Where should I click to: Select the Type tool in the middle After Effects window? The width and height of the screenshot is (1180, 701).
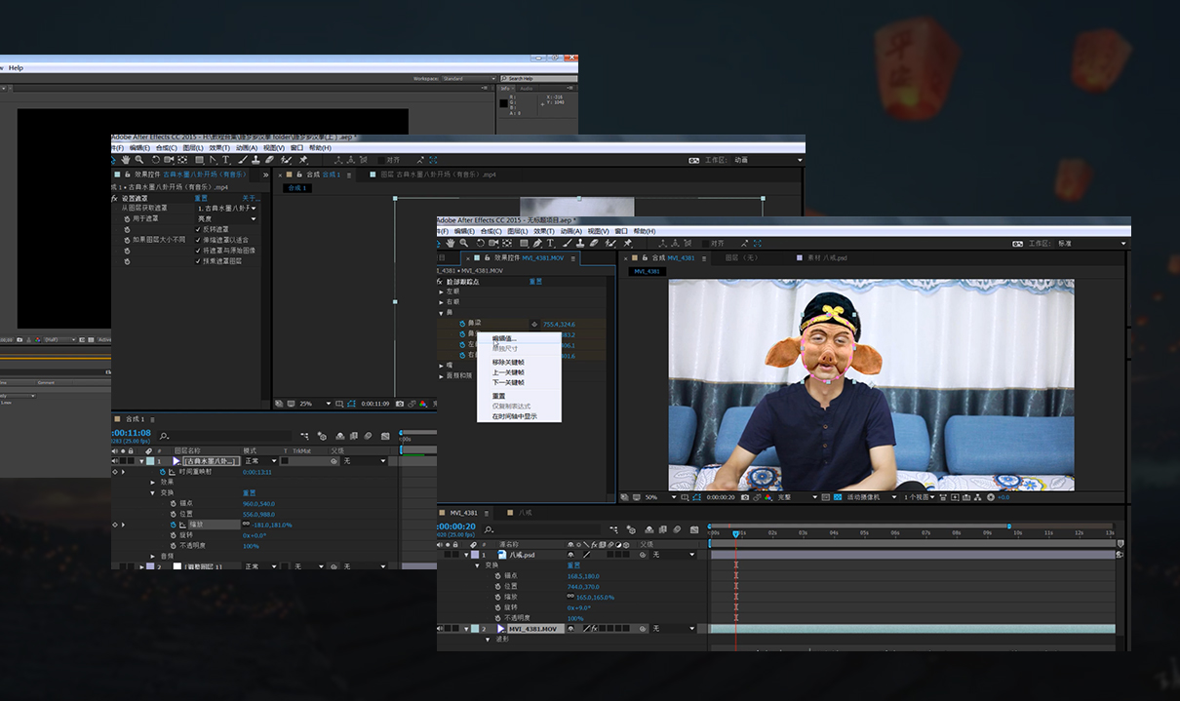[226, 160]
